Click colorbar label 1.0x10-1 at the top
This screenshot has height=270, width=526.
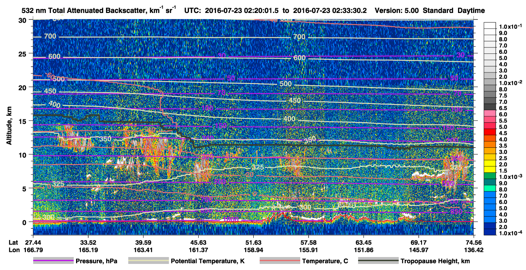tap(511, 27)
